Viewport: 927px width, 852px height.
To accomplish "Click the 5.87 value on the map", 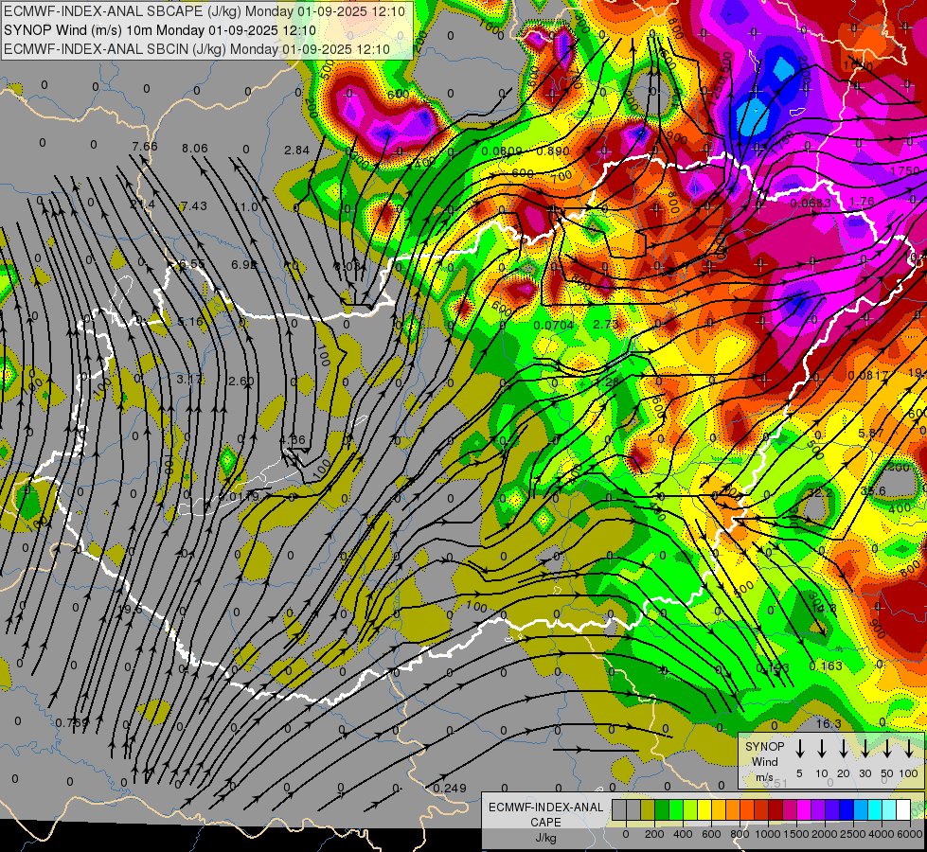I will pyautogui.click(x=871, y=434).
